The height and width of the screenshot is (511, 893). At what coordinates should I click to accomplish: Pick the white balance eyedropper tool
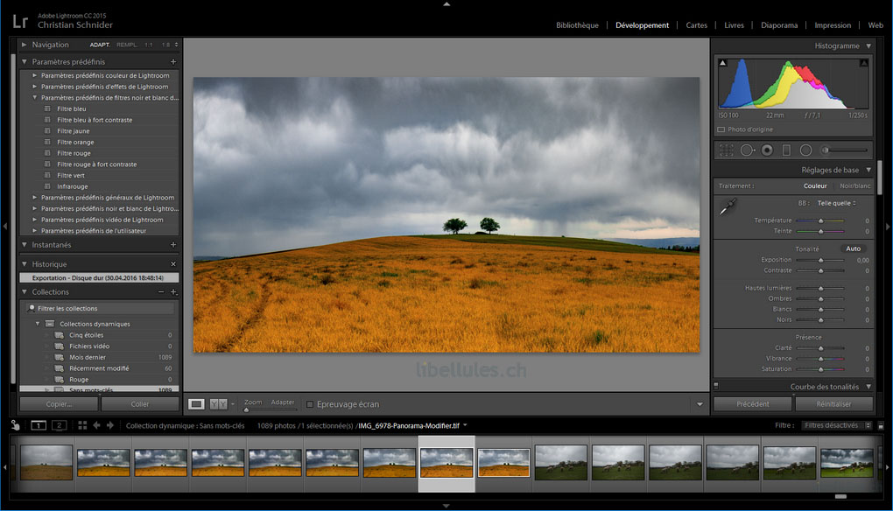click(728, 206)
